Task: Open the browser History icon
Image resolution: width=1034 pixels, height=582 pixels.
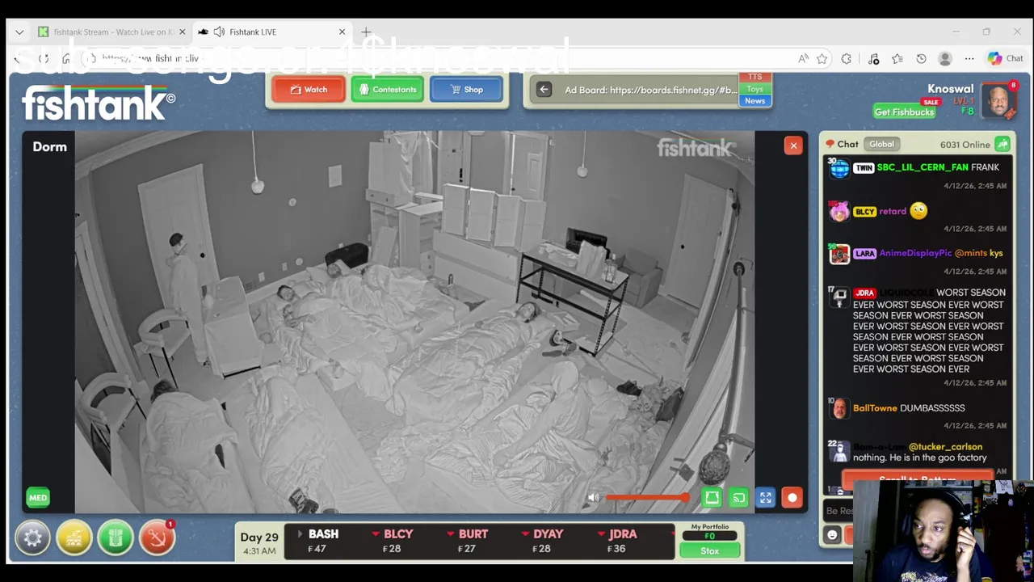Action: coord(921,58)
